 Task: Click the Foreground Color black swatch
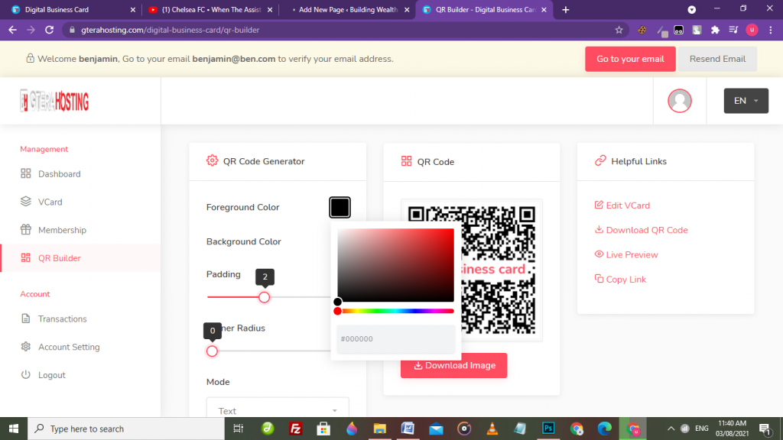(x=340, y=207)
